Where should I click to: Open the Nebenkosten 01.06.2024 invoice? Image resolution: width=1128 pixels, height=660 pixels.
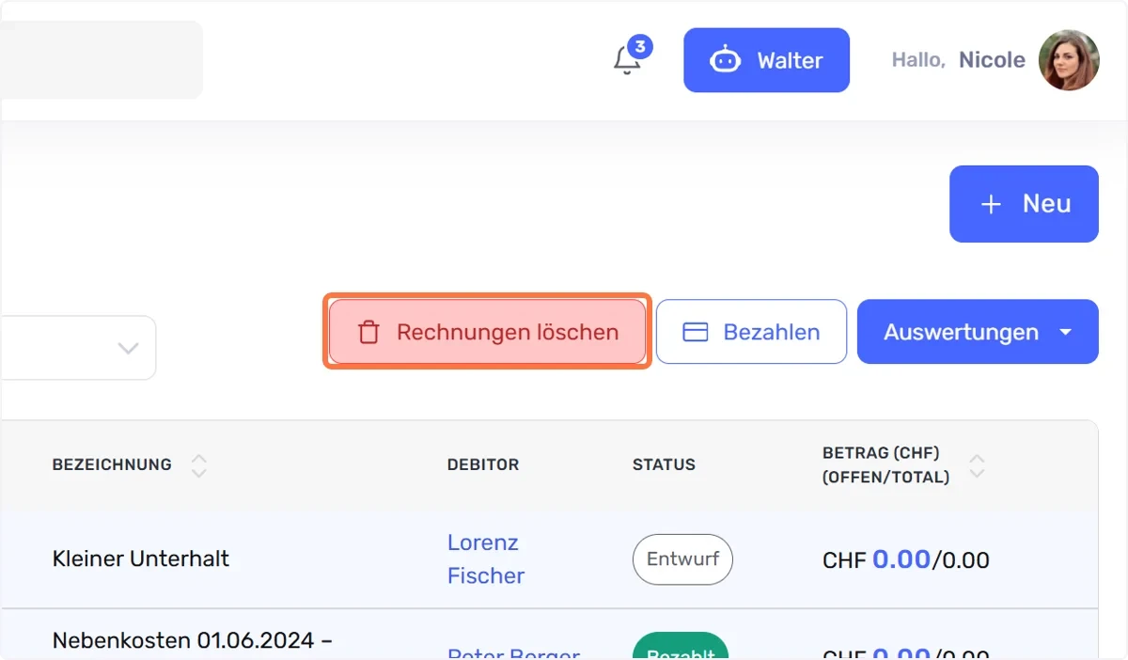point(192,641)
